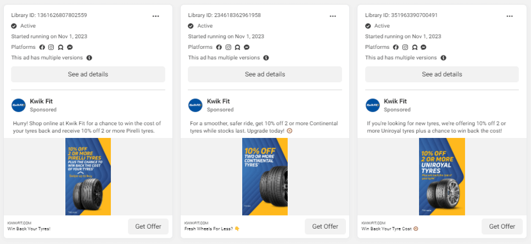
Task: Open the Continental tyres ad image
Action: 265,176
